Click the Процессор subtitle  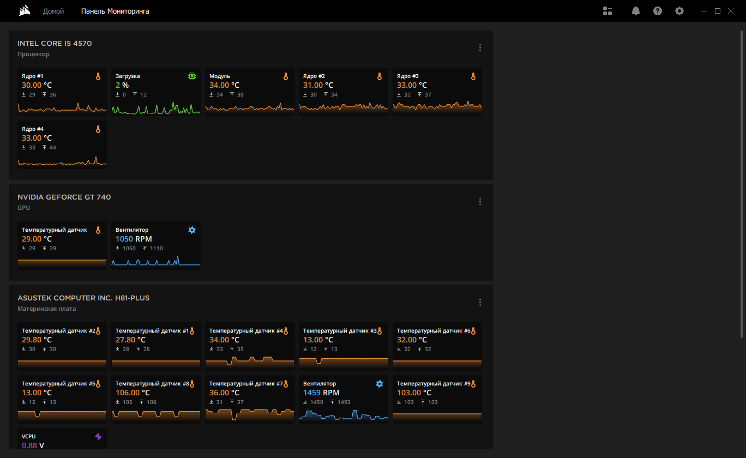[x=33, y=55]
